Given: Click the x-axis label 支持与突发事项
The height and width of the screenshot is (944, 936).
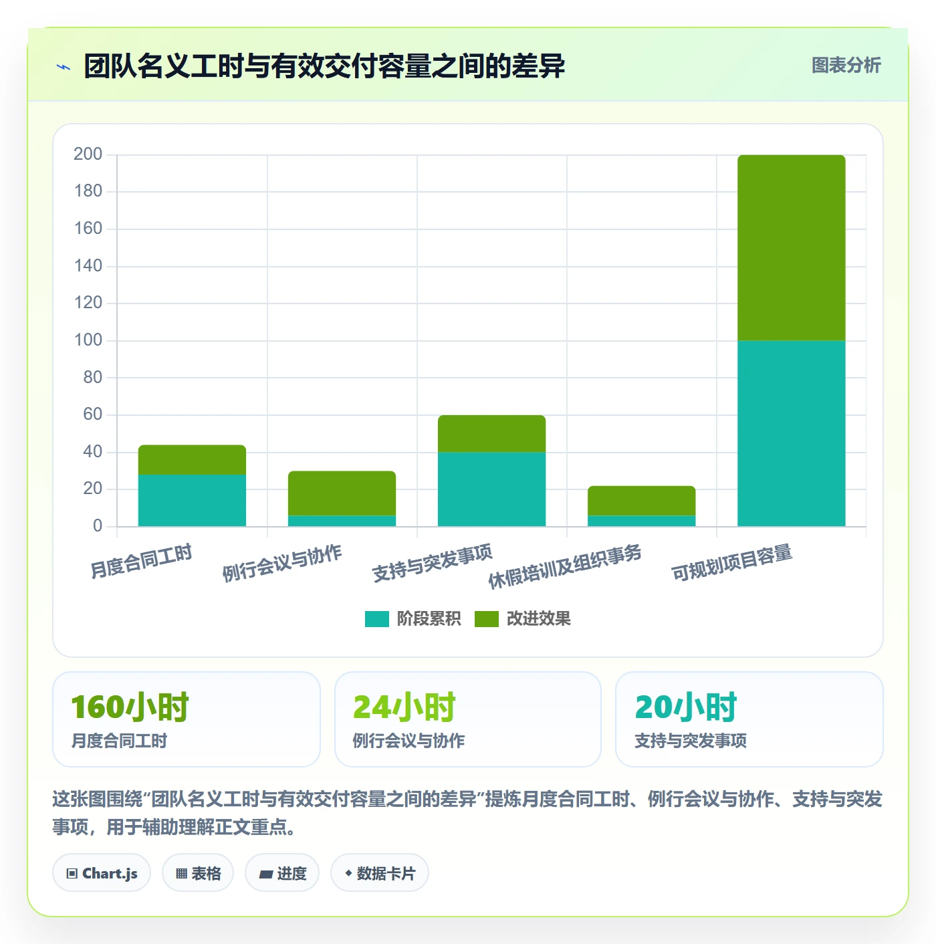Looking at the screenshot, I should coord(432,563).
